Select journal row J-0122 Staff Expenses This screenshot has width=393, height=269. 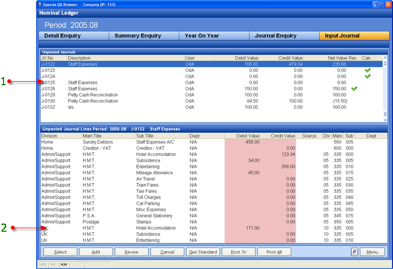click(x=212, y=64)
